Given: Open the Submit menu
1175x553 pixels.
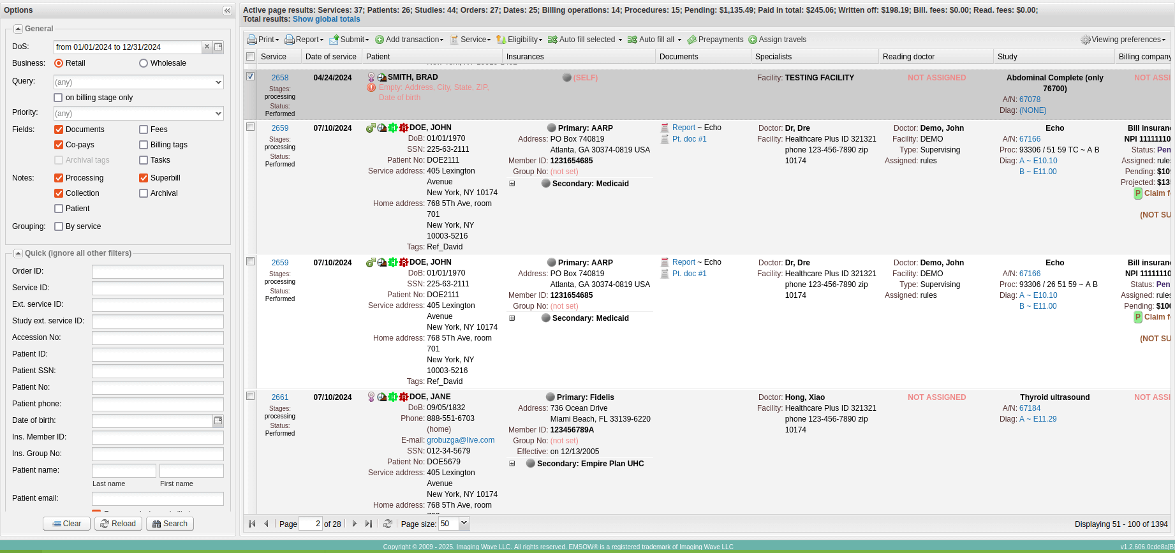Looking at the screenshot, I should point(349,40).
